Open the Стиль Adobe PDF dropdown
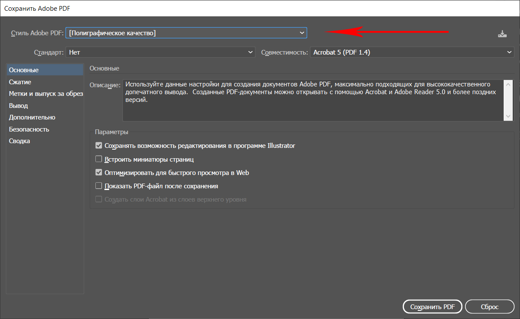 (186, 33)
